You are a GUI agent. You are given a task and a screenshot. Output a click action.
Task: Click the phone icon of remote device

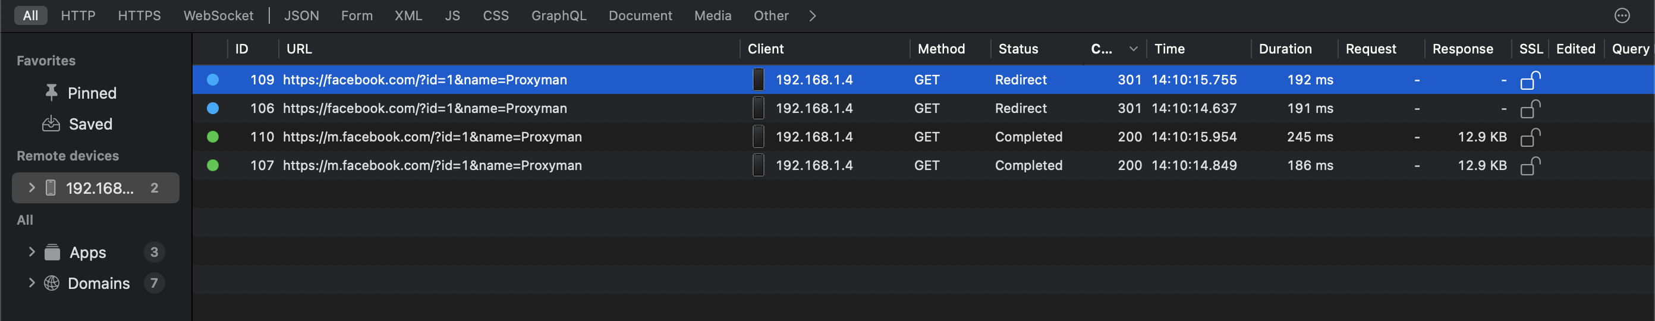point(51,187)
